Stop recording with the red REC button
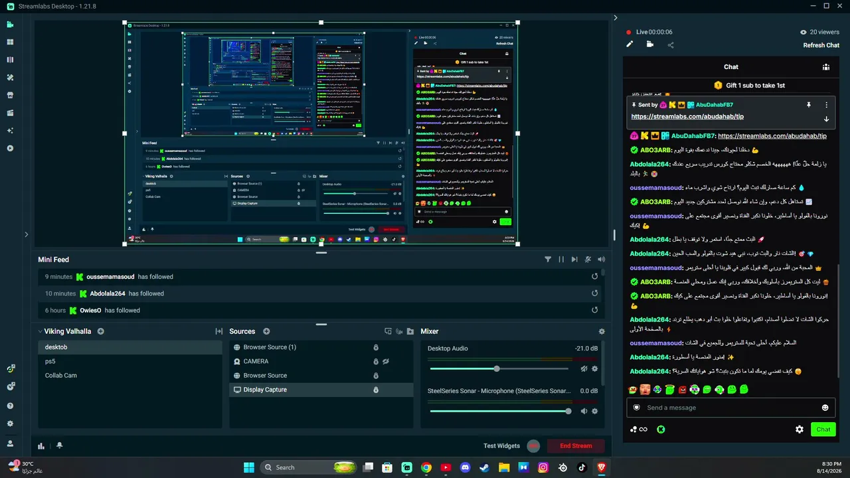This screenshot has height=478, width=850. [533, 446]
